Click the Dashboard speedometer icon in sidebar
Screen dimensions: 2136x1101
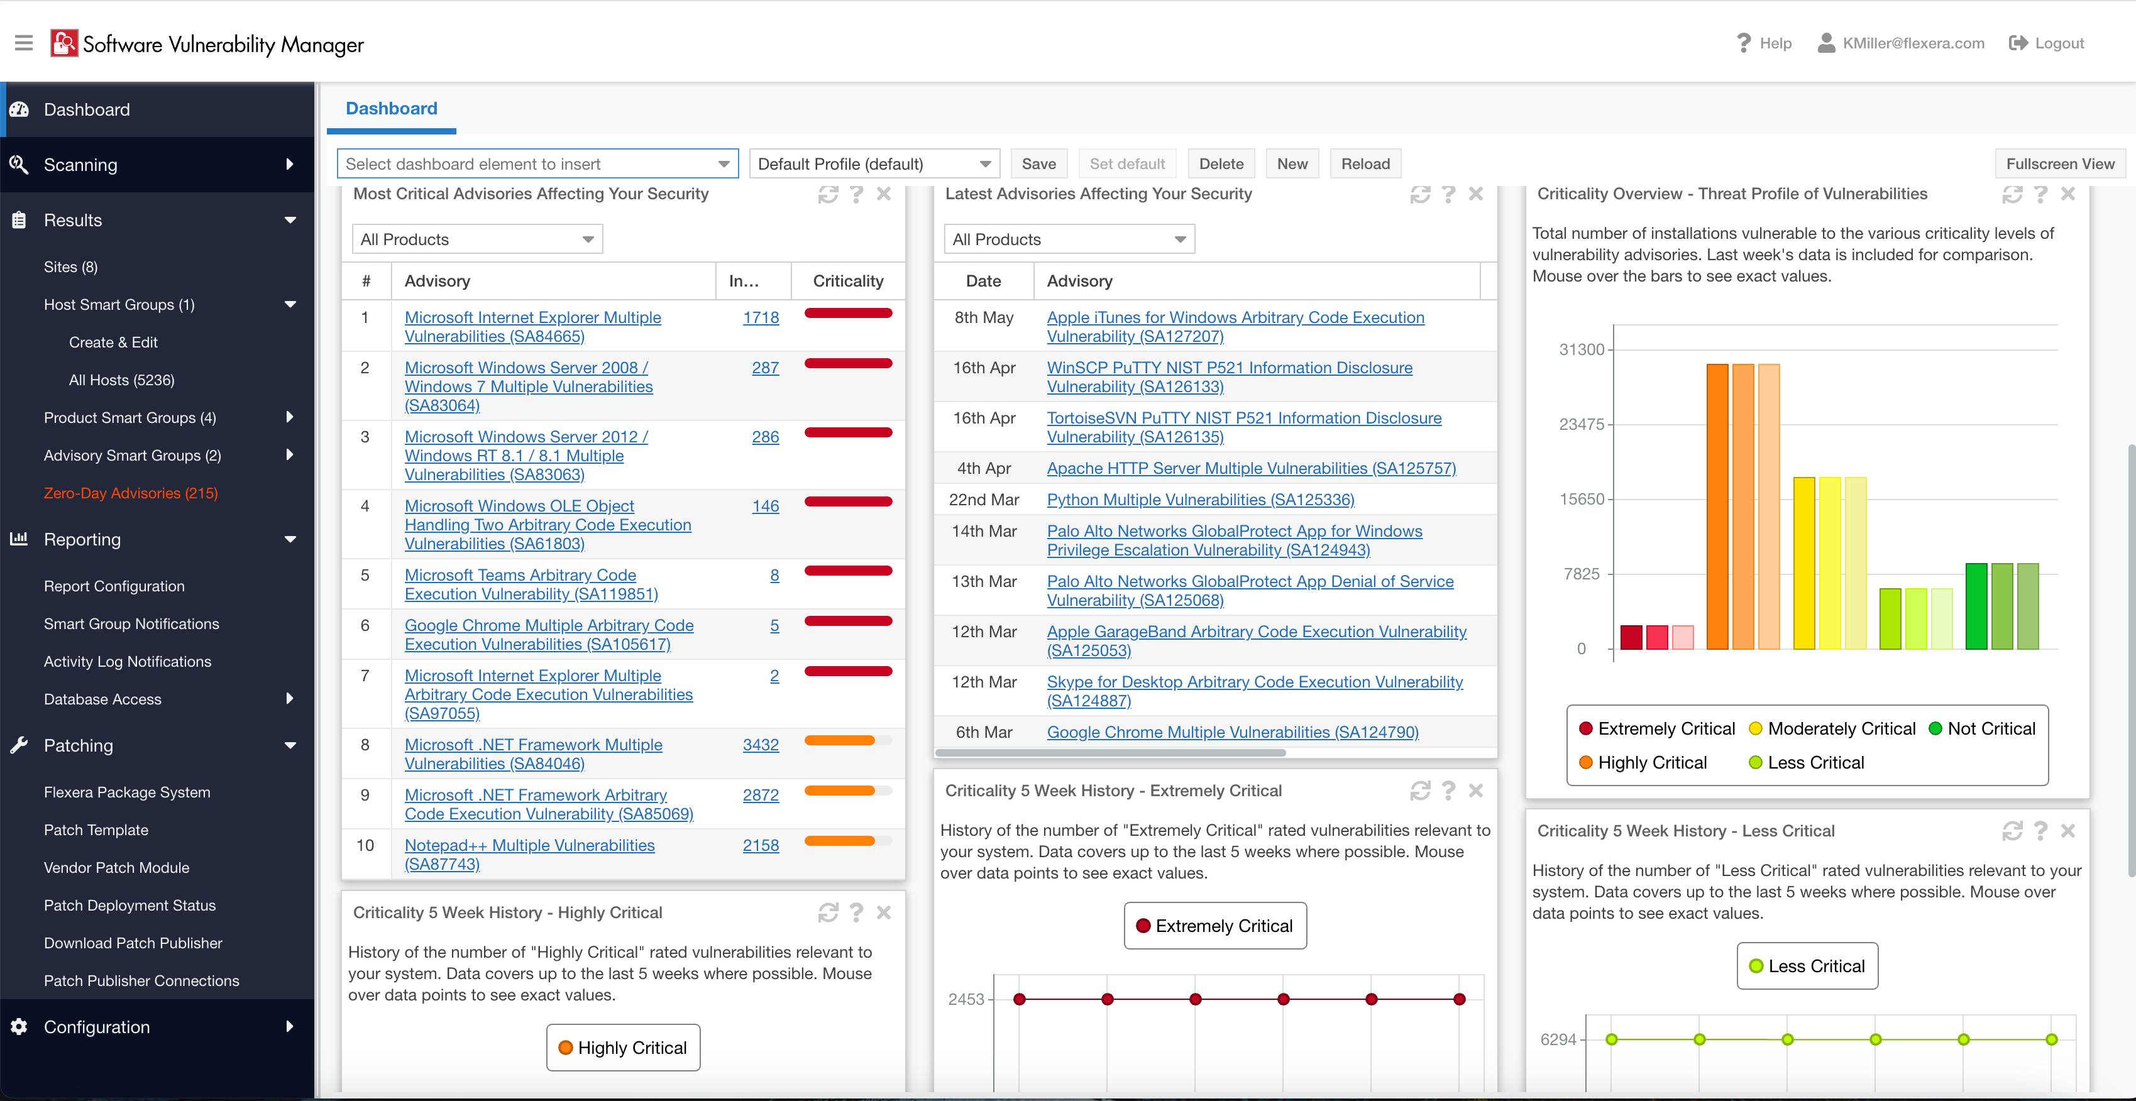click(x=20, y=109)
